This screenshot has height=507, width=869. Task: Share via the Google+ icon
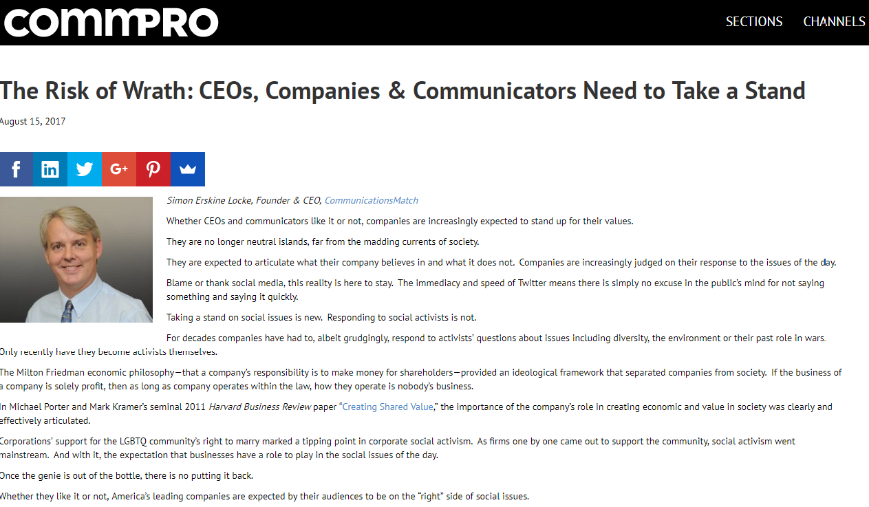click(x=119, y=169)
